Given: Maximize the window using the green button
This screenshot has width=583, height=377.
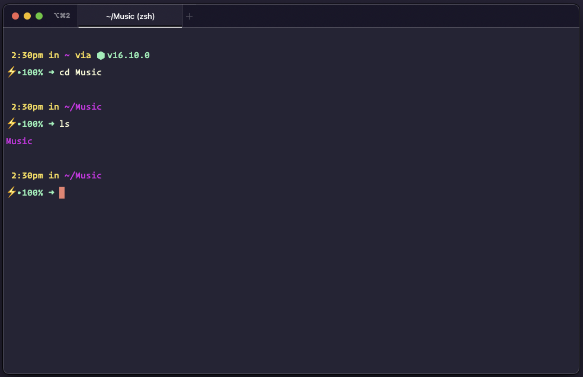Looking at the screenshot, I should 39,16.
